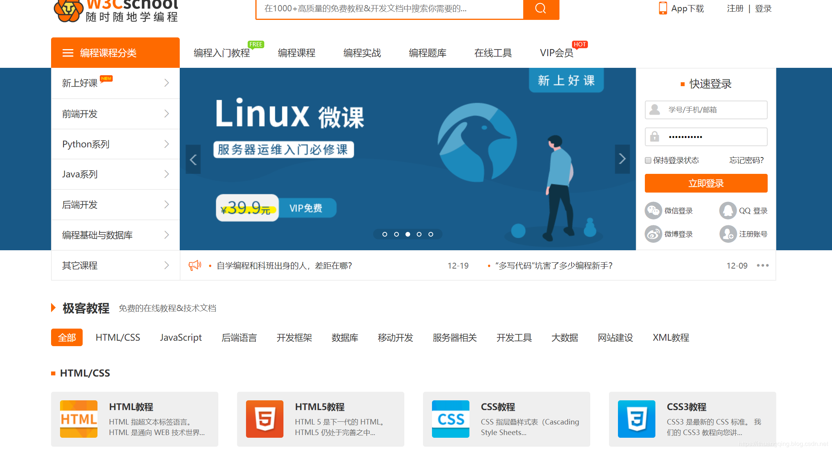Click the QQ login icon
The width and height of the screenshot is (832, 451).
(x=728, y=210)
